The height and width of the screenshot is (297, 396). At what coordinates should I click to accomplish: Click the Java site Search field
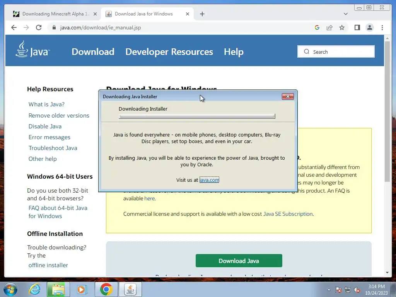[336, 51]
